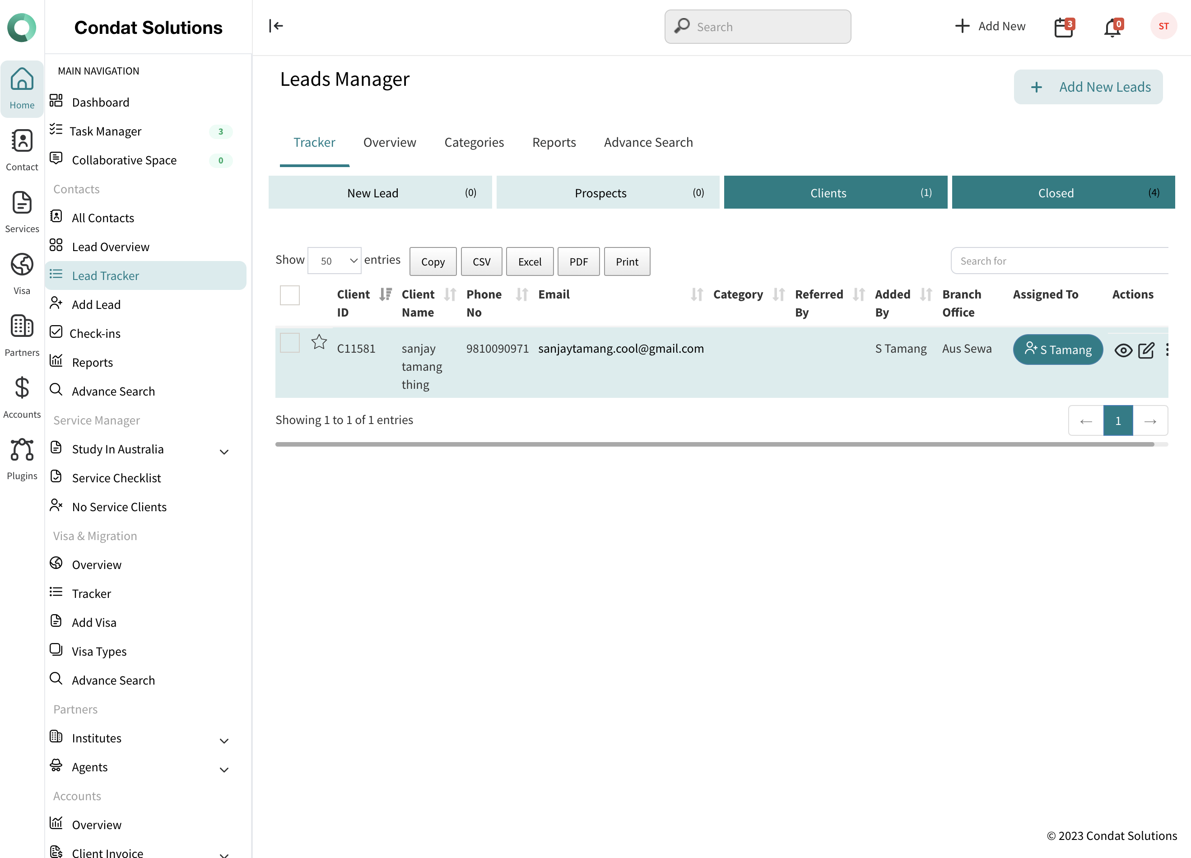Edit lead C11581 with pencil icon

(x=1146, y=350)
